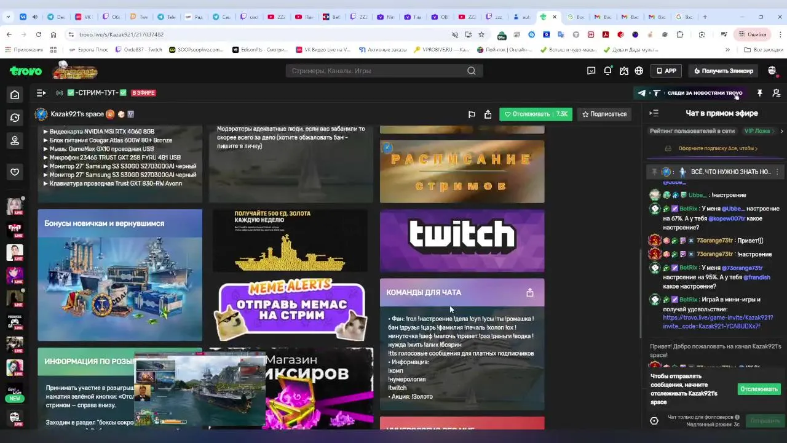Click the Подписаться subscribe button
This screenshot has height=443, width=787.
tap(604, 114)
